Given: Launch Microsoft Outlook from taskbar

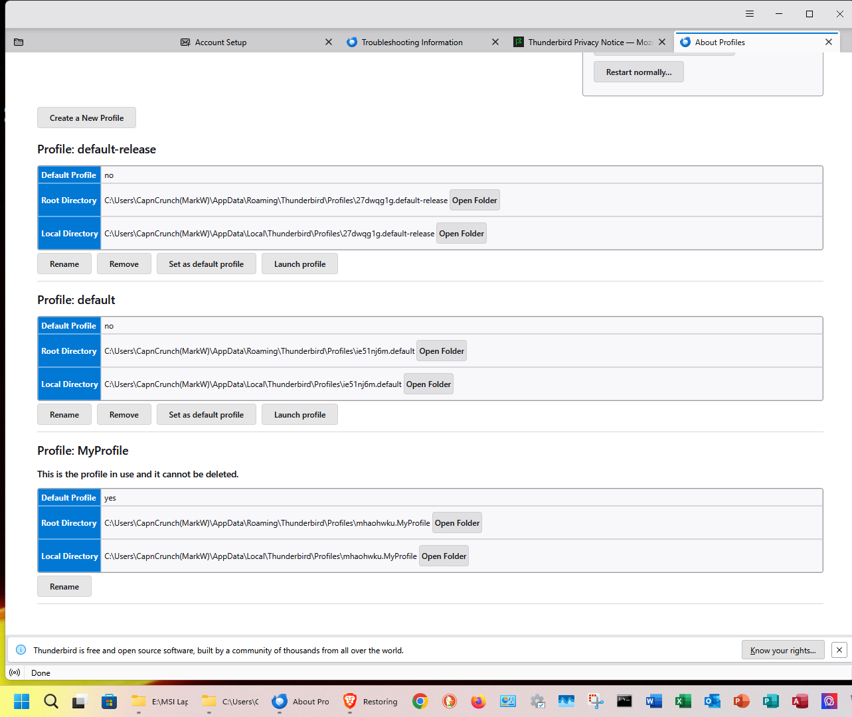Looking at the screenshot, I should click(x=713, y=701).
